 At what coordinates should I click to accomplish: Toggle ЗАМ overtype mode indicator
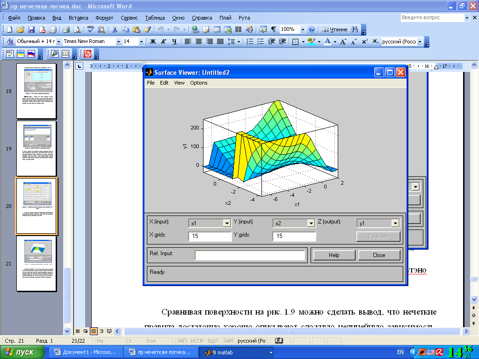coord(228,341)
